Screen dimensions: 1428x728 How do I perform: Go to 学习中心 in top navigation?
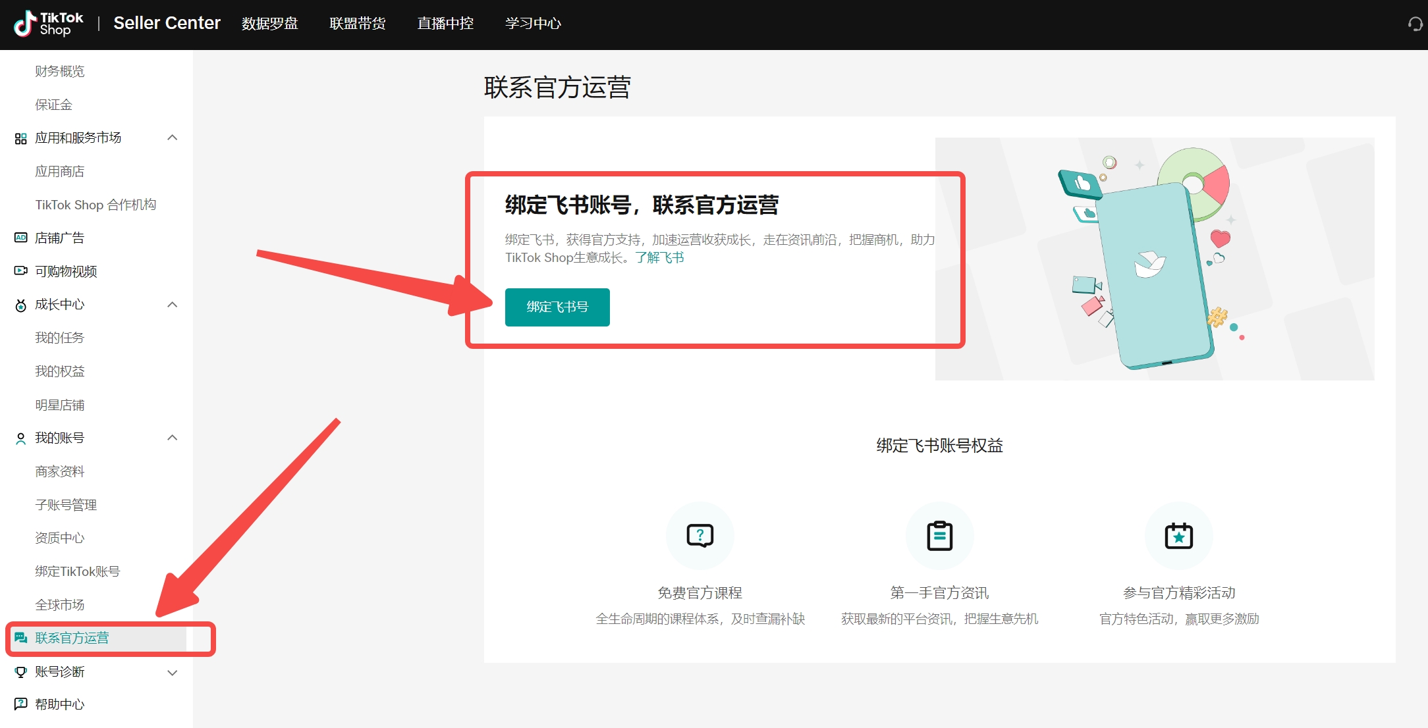(x=533, y=24)
